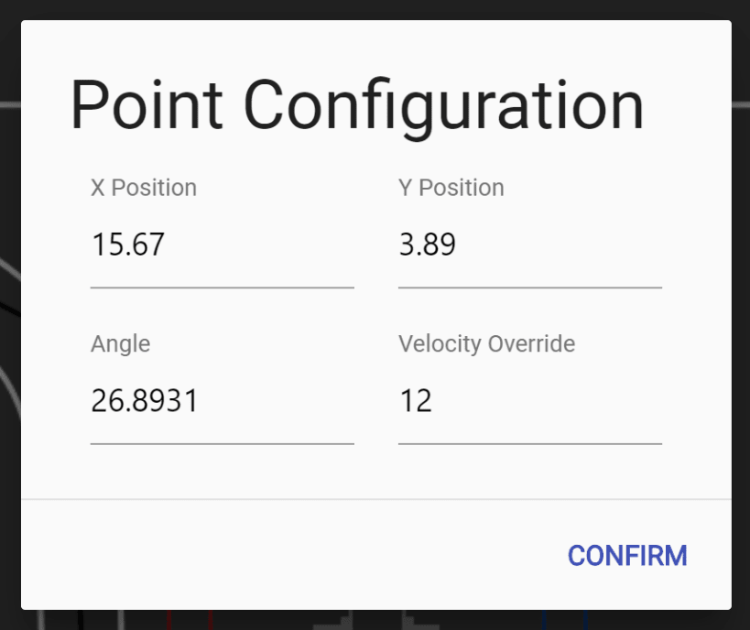Select the Velocity Override input field
The image size is (750, 630).
[x=530, y=401]
